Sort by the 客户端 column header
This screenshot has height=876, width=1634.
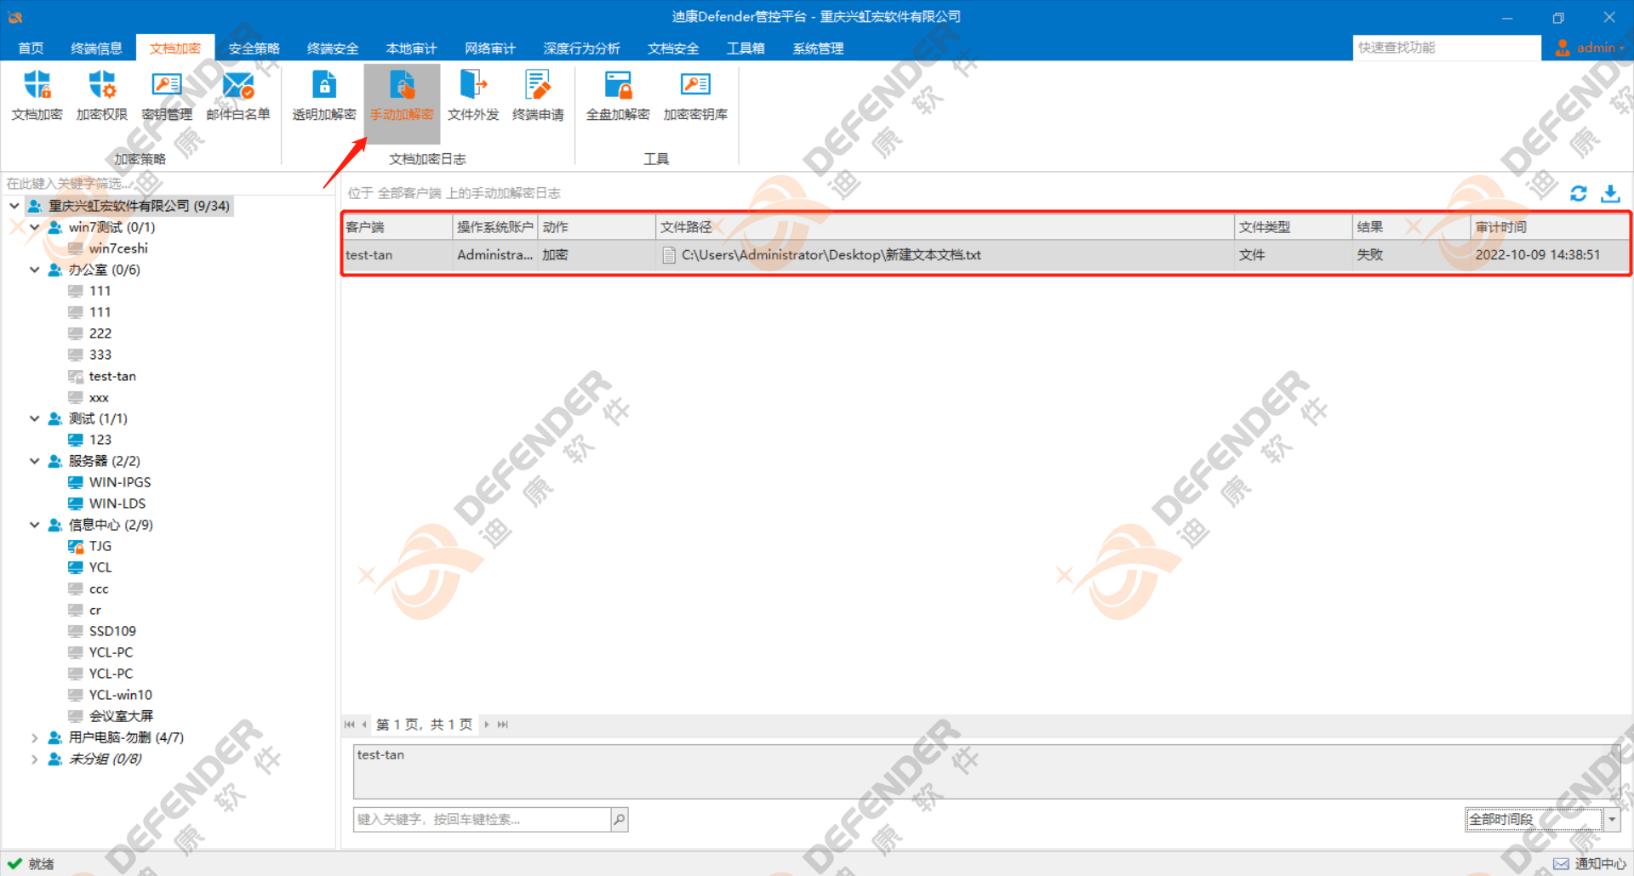coord(397,227)
